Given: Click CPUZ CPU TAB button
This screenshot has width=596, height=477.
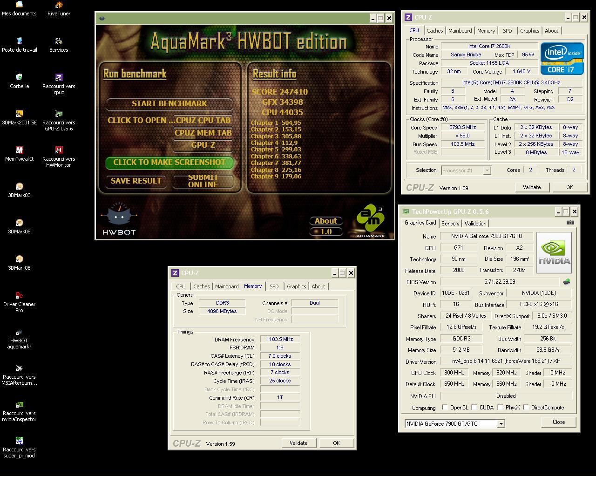Looking at the screenshot, I should 203,120.
